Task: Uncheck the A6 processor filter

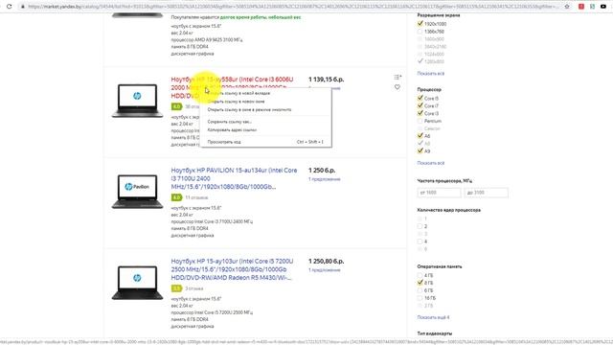Action: pos(420,136)
